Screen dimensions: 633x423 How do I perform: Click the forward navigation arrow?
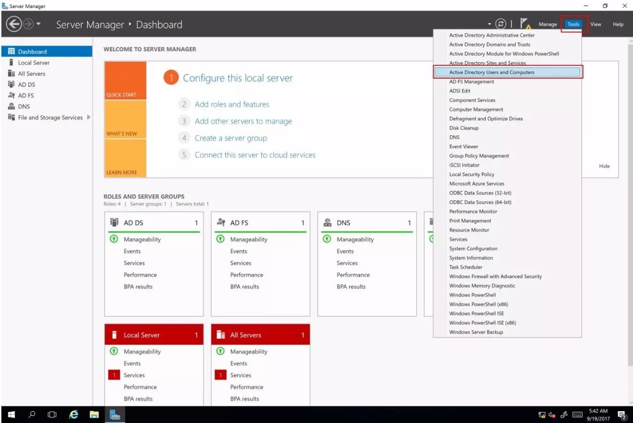[28, 24]
